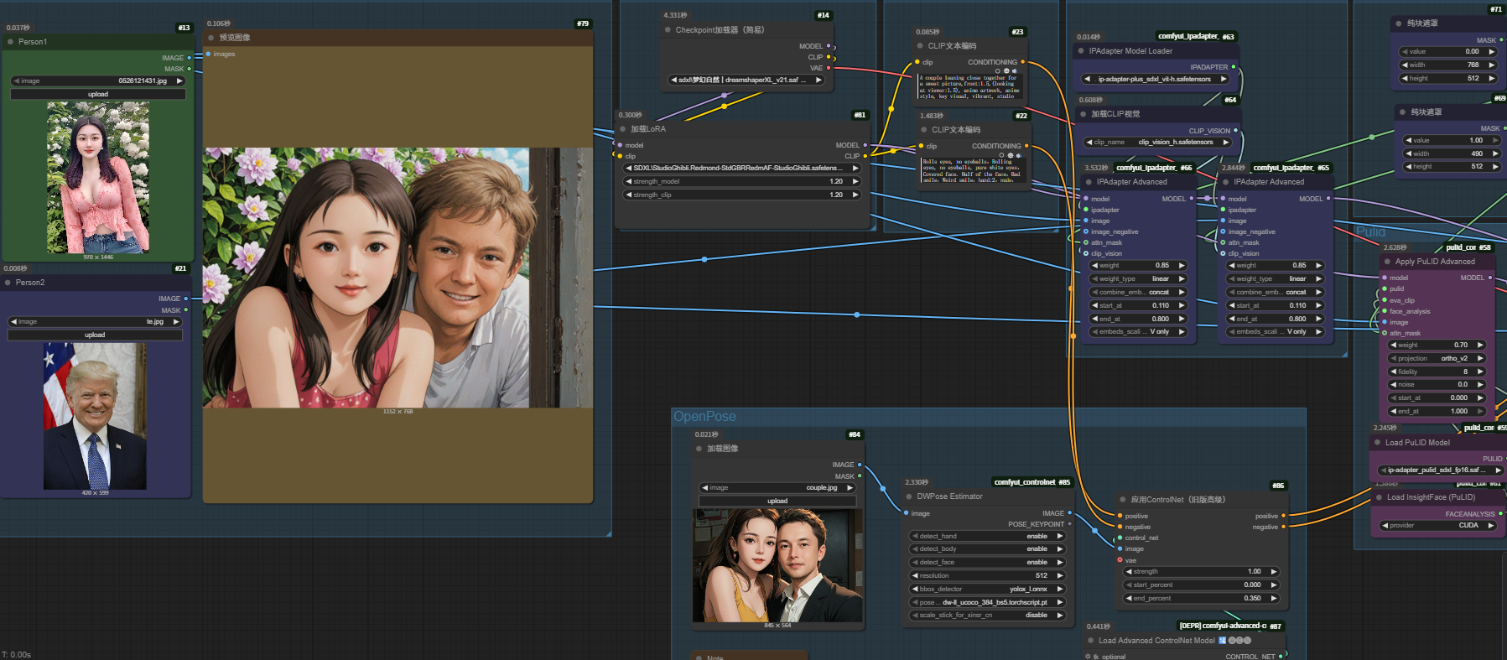Collapse the 应用ControlNet node via its dot

tap(1122, 500)
